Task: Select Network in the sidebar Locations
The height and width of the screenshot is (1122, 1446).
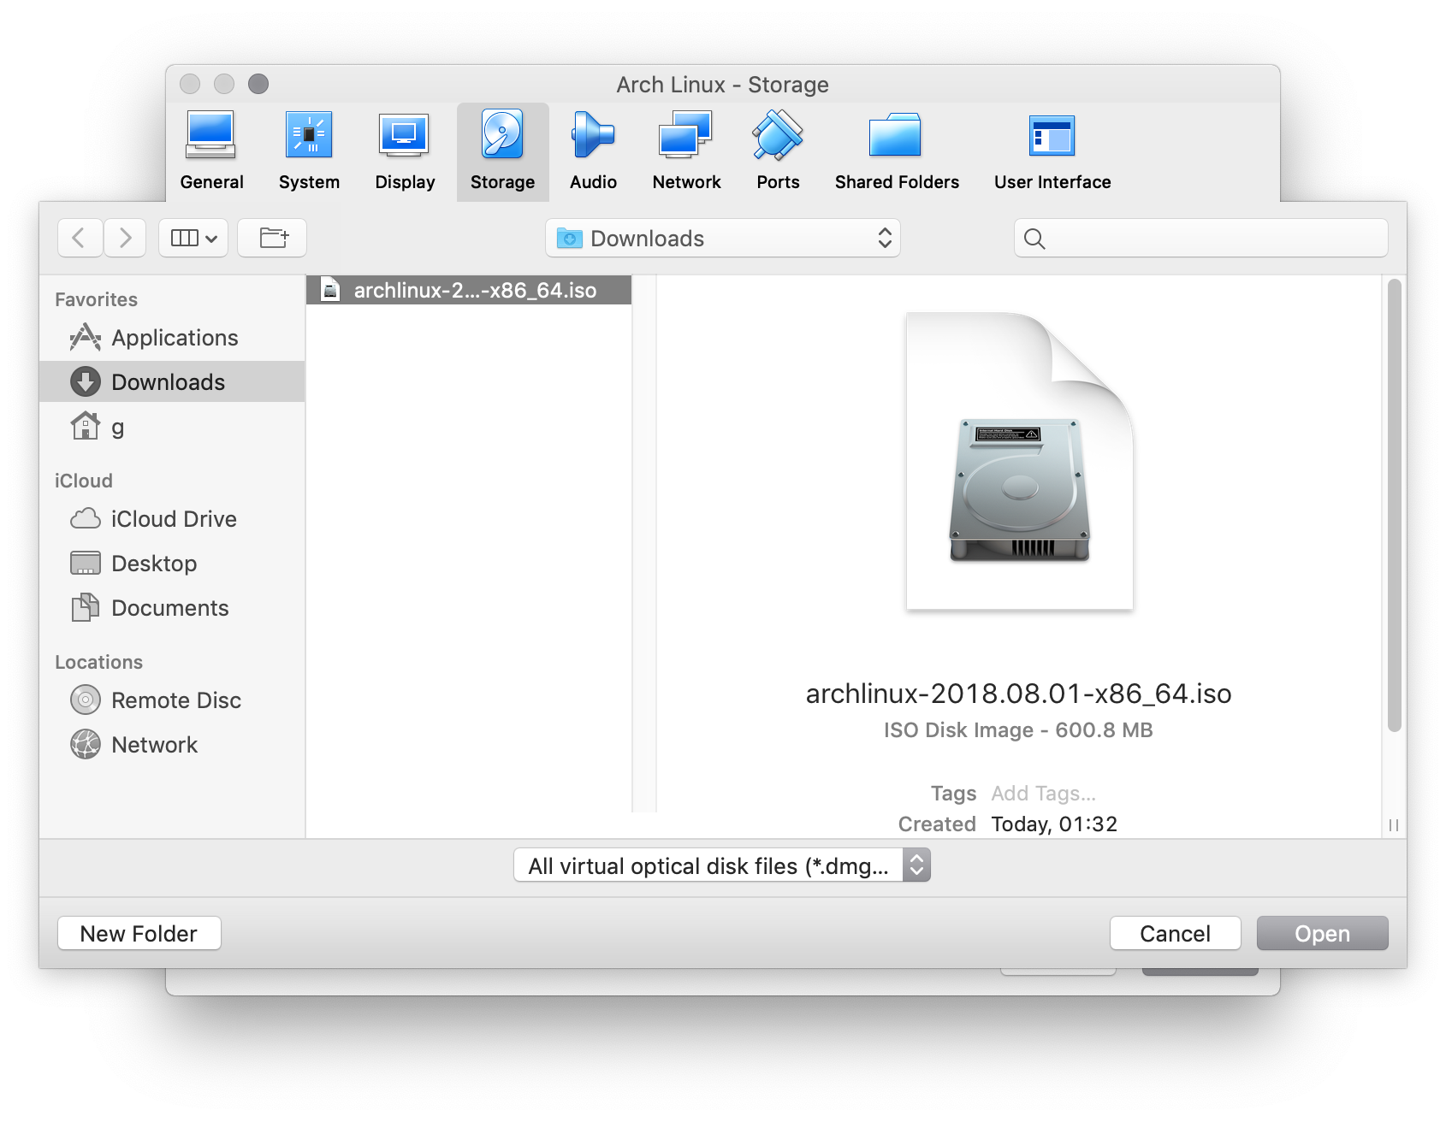Action: tap(172, 745)
